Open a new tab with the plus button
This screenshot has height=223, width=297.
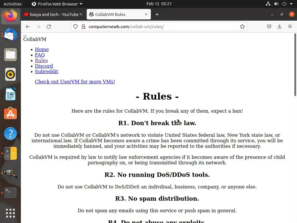click(157, 15)
